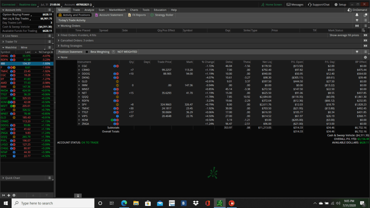Screen dimensions: 370x208
Task: Toggle the Beta Weighting checkbox
Action: tap(87, 52)
